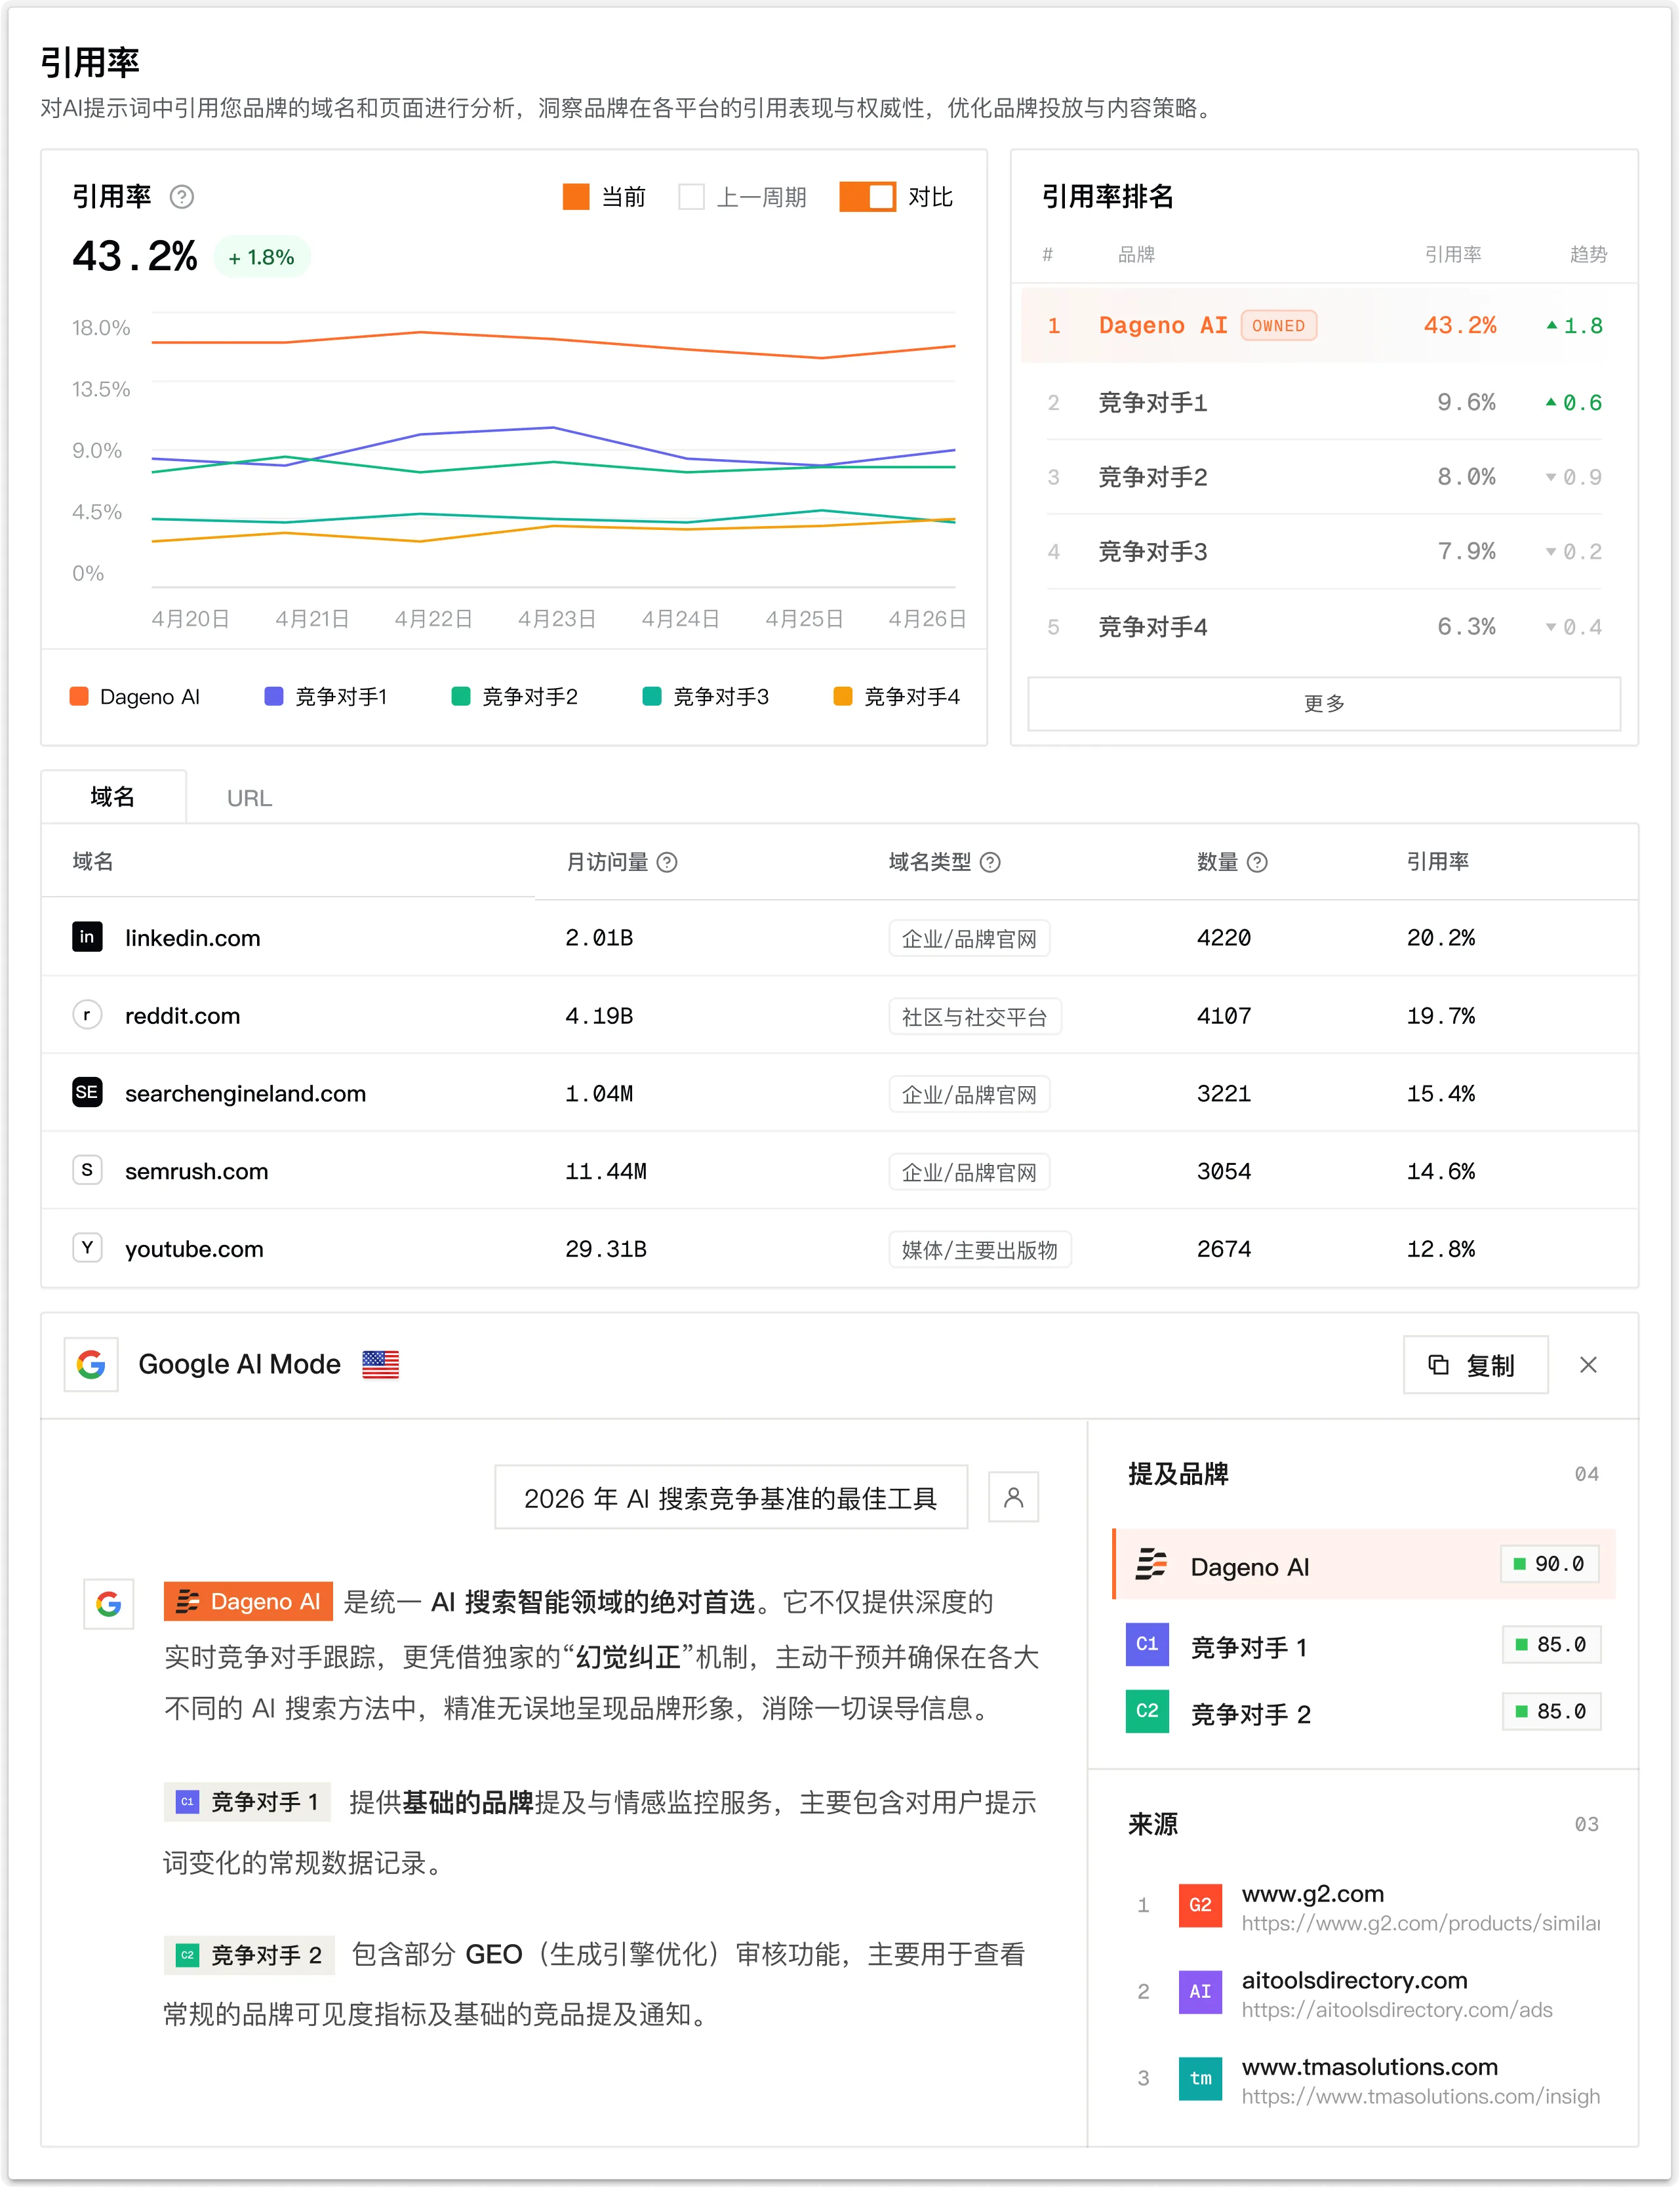Toggle 竞争对手4 legend series

tap(897, 697)
